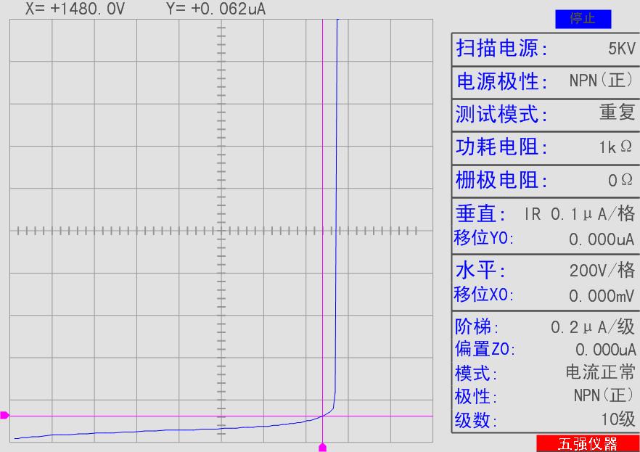This screenshot has height=452, width=640.
Task: Click the magenta horizontal cursor marker on left edge
Action: (4, 416)
